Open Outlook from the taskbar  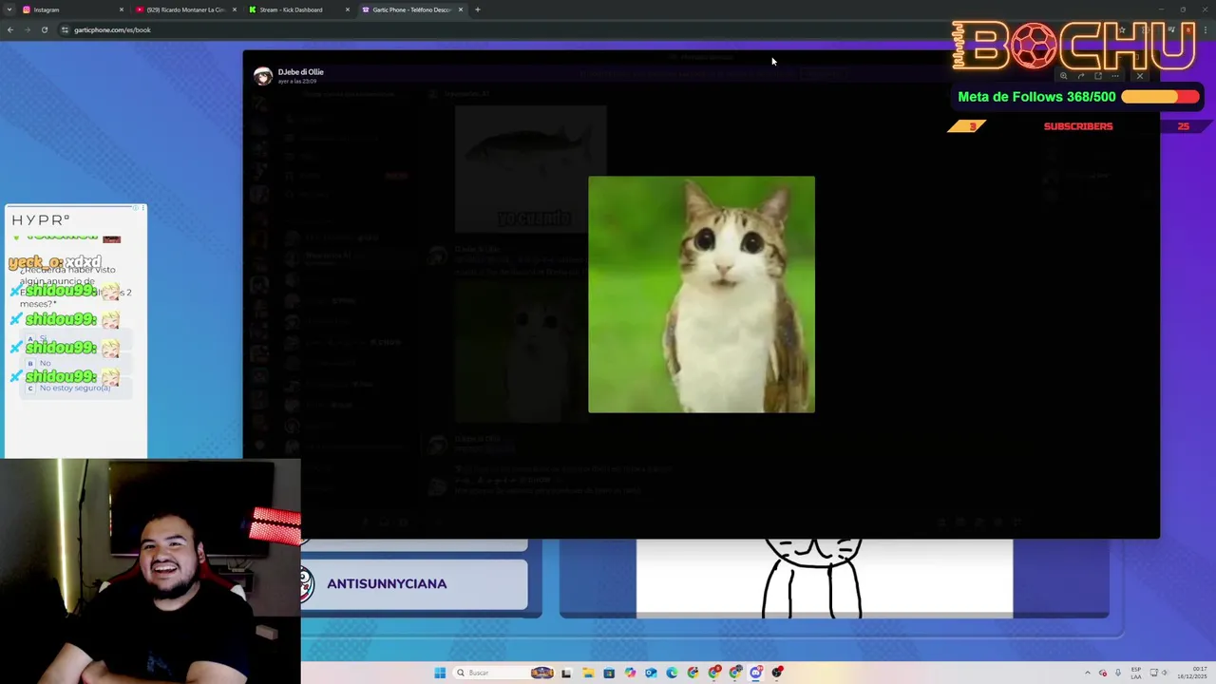pyautogui.click(x=651, y=673)
